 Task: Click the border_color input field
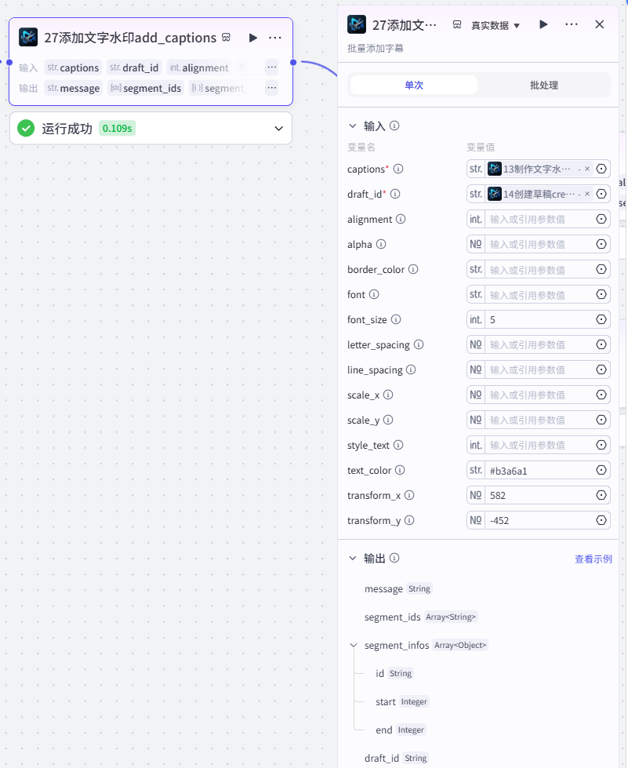coord(539,269)
